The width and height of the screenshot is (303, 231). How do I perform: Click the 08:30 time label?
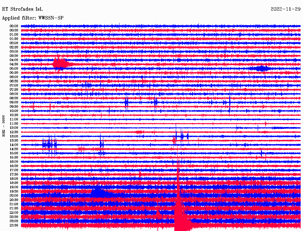click(x=14, y=98)
